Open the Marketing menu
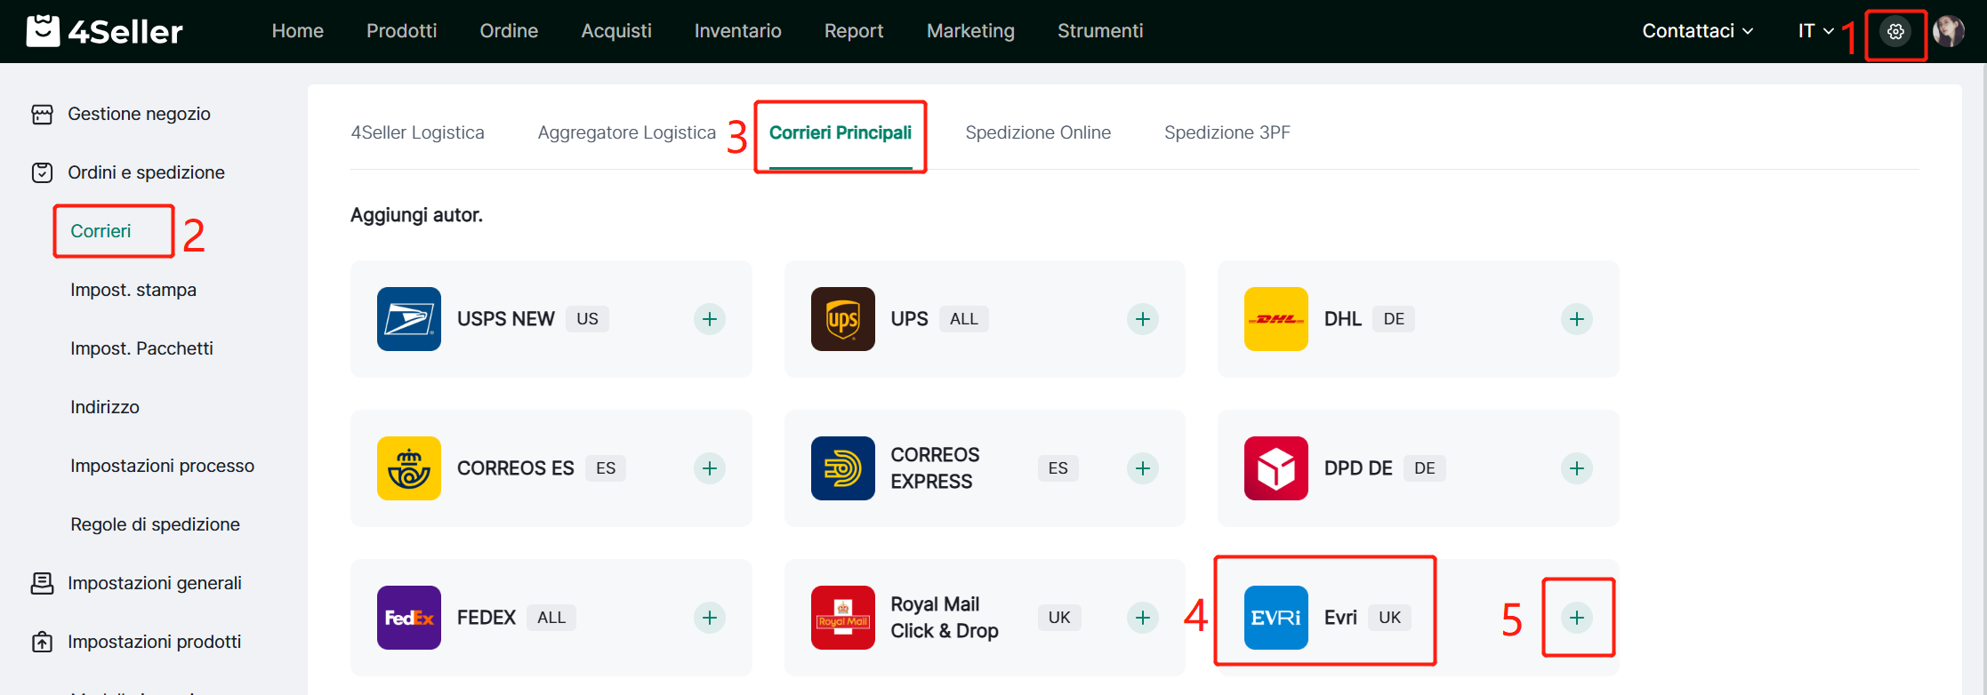This screenshot has height=695, width=1987. tap(970, 31)
